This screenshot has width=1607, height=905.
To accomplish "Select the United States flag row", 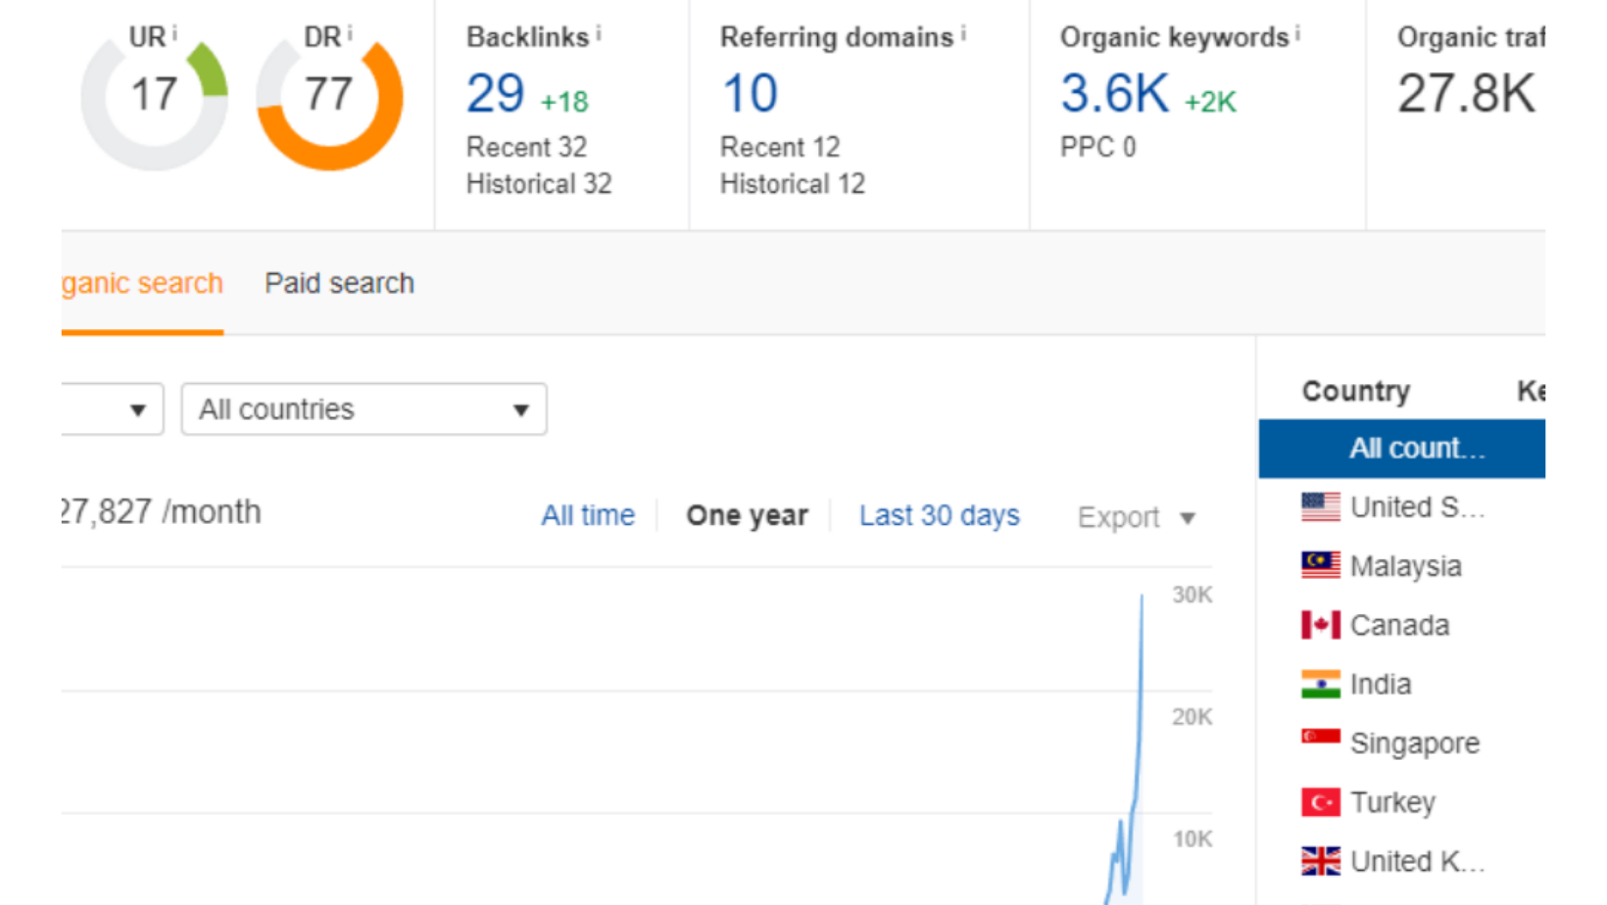I will pyautogui.click(x=1401, y=507).
